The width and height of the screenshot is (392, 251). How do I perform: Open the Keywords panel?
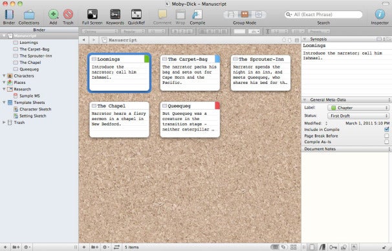tap(115, 14)
